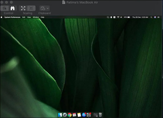The width and height of the screenshot is (163, 118).
Task: Launch Google Chrome from the Dock
Action: tap(70, 115)
